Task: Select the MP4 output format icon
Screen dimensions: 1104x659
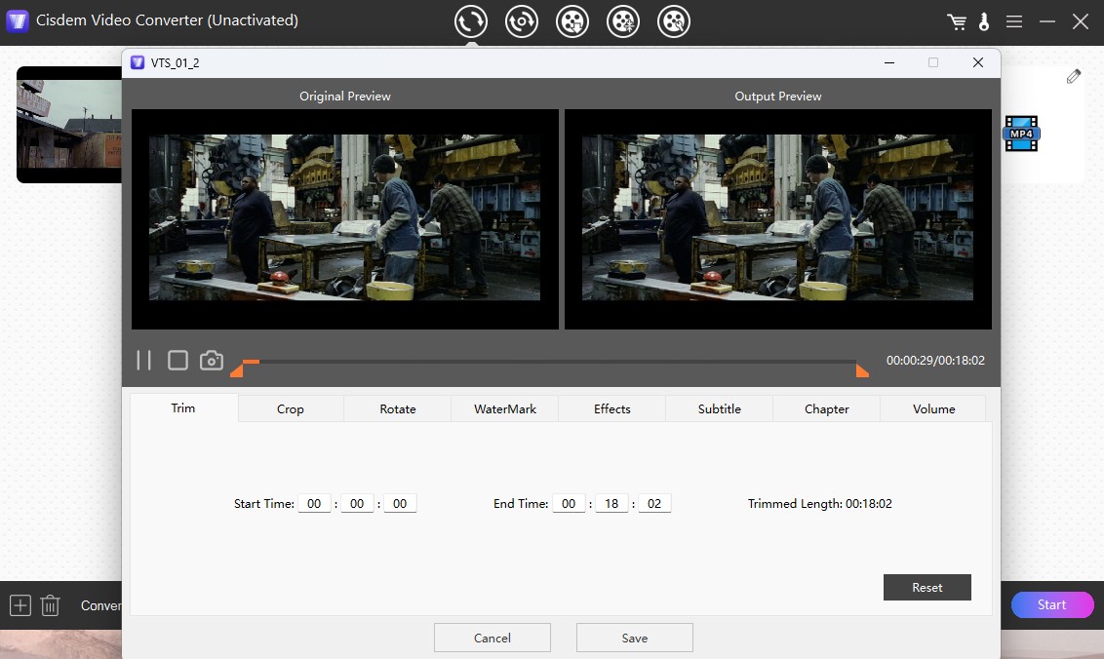Action: click(x=1021, y=134)
